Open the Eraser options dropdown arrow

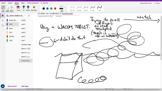tap(21, 7)
